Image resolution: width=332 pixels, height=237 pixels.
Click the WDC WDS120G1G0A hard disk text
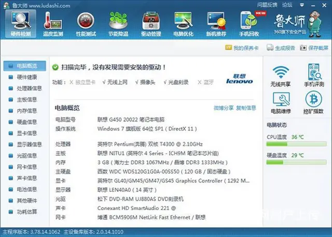[x=164, y=172]
